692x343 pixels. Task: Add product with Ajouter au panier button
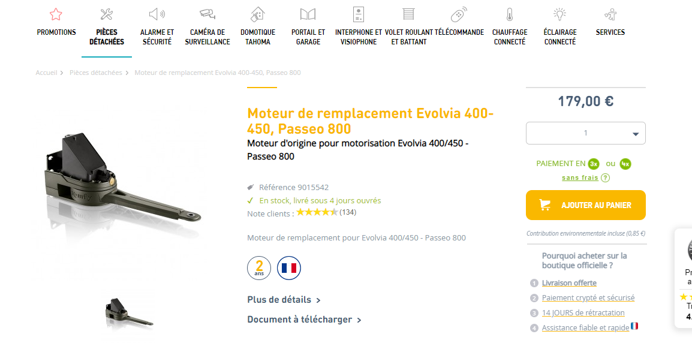(585, 205)
